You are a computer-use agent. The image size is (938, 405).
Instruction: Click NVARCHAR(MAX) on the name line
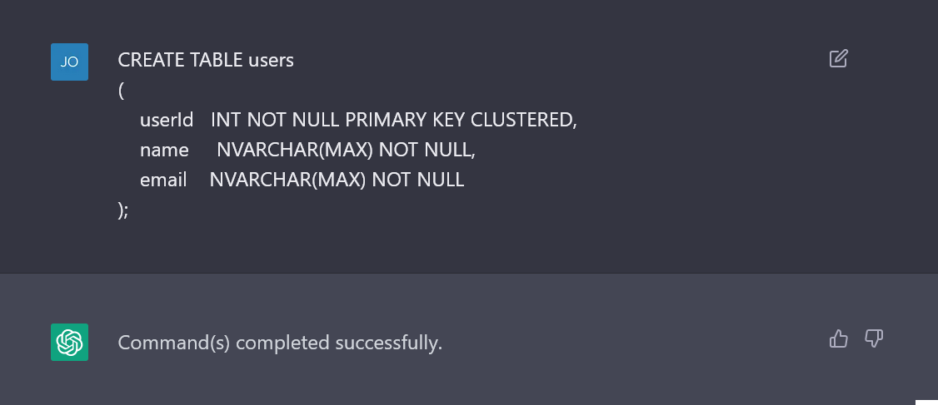click(x=294, y=150)
